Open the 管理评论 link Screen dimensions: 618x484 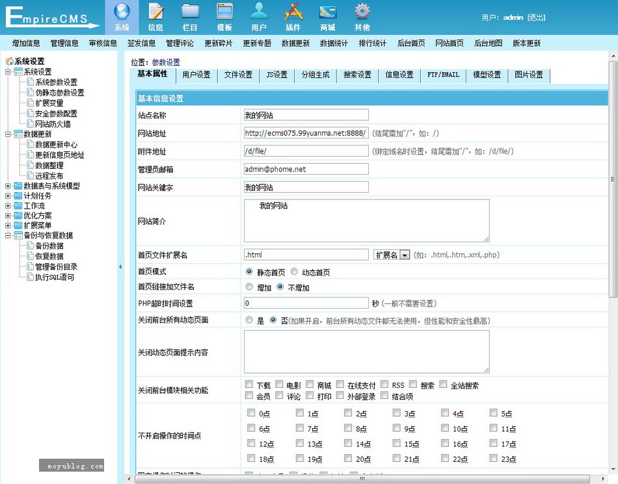pyautogui.click(x=180, y=44)
